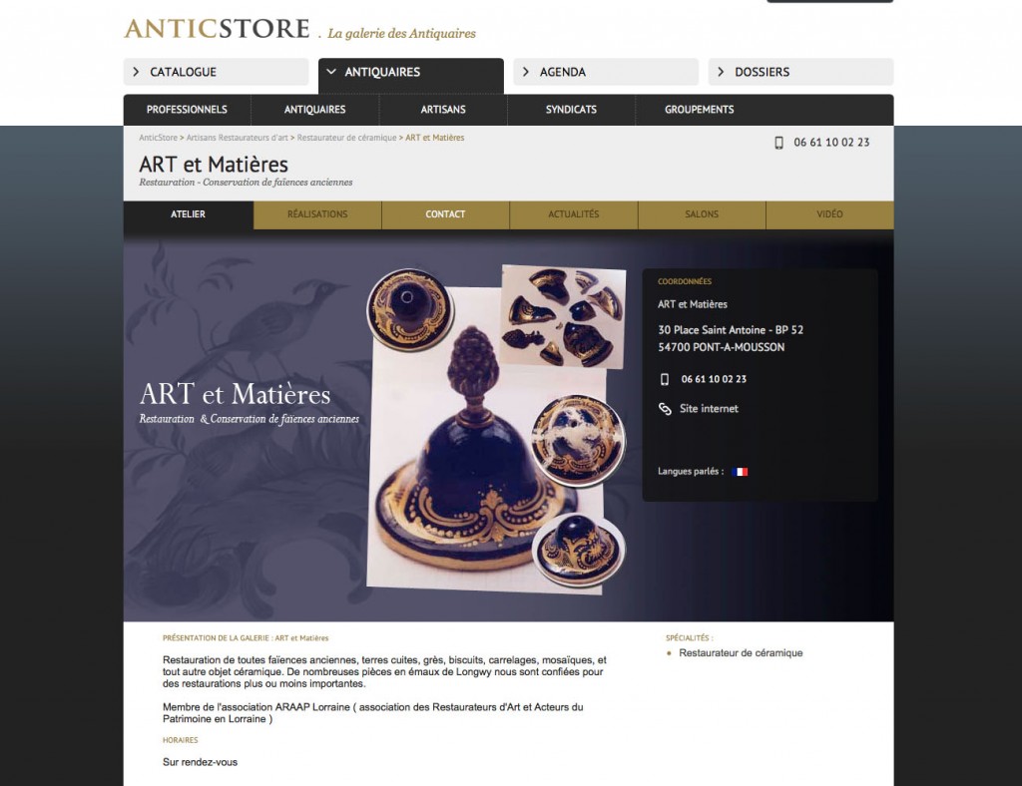Click the link icon beside Site internet
This screenshot has width=1022, height=786.
664,409
